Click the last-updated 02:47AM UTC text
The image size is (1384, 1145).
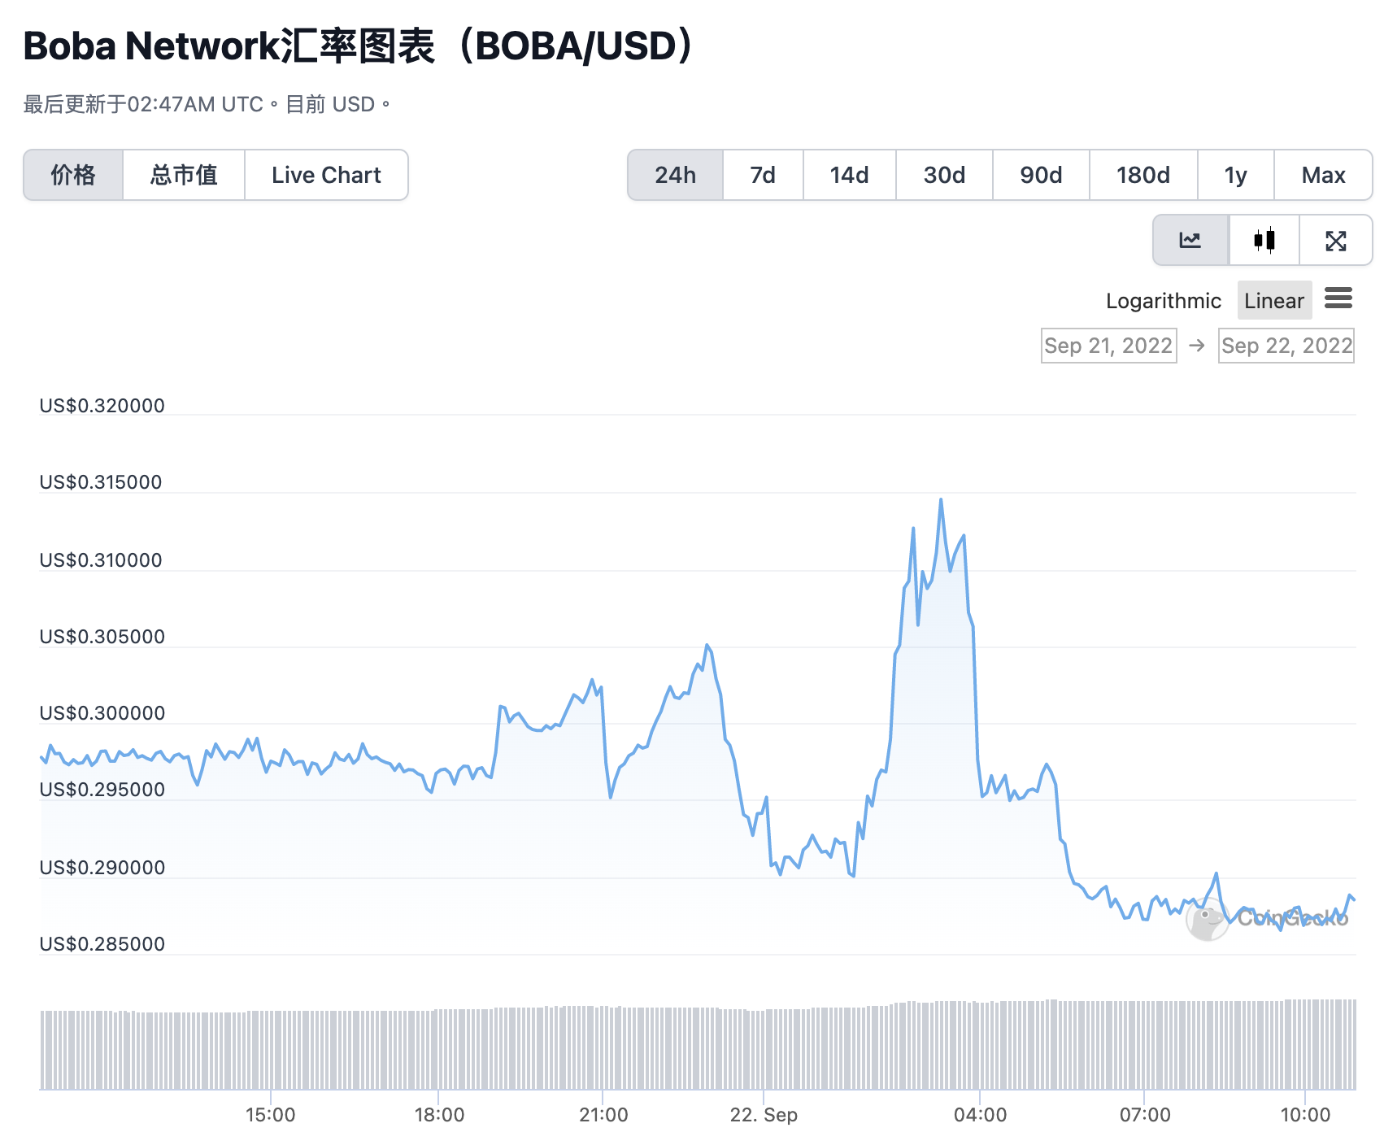(207, 104)
